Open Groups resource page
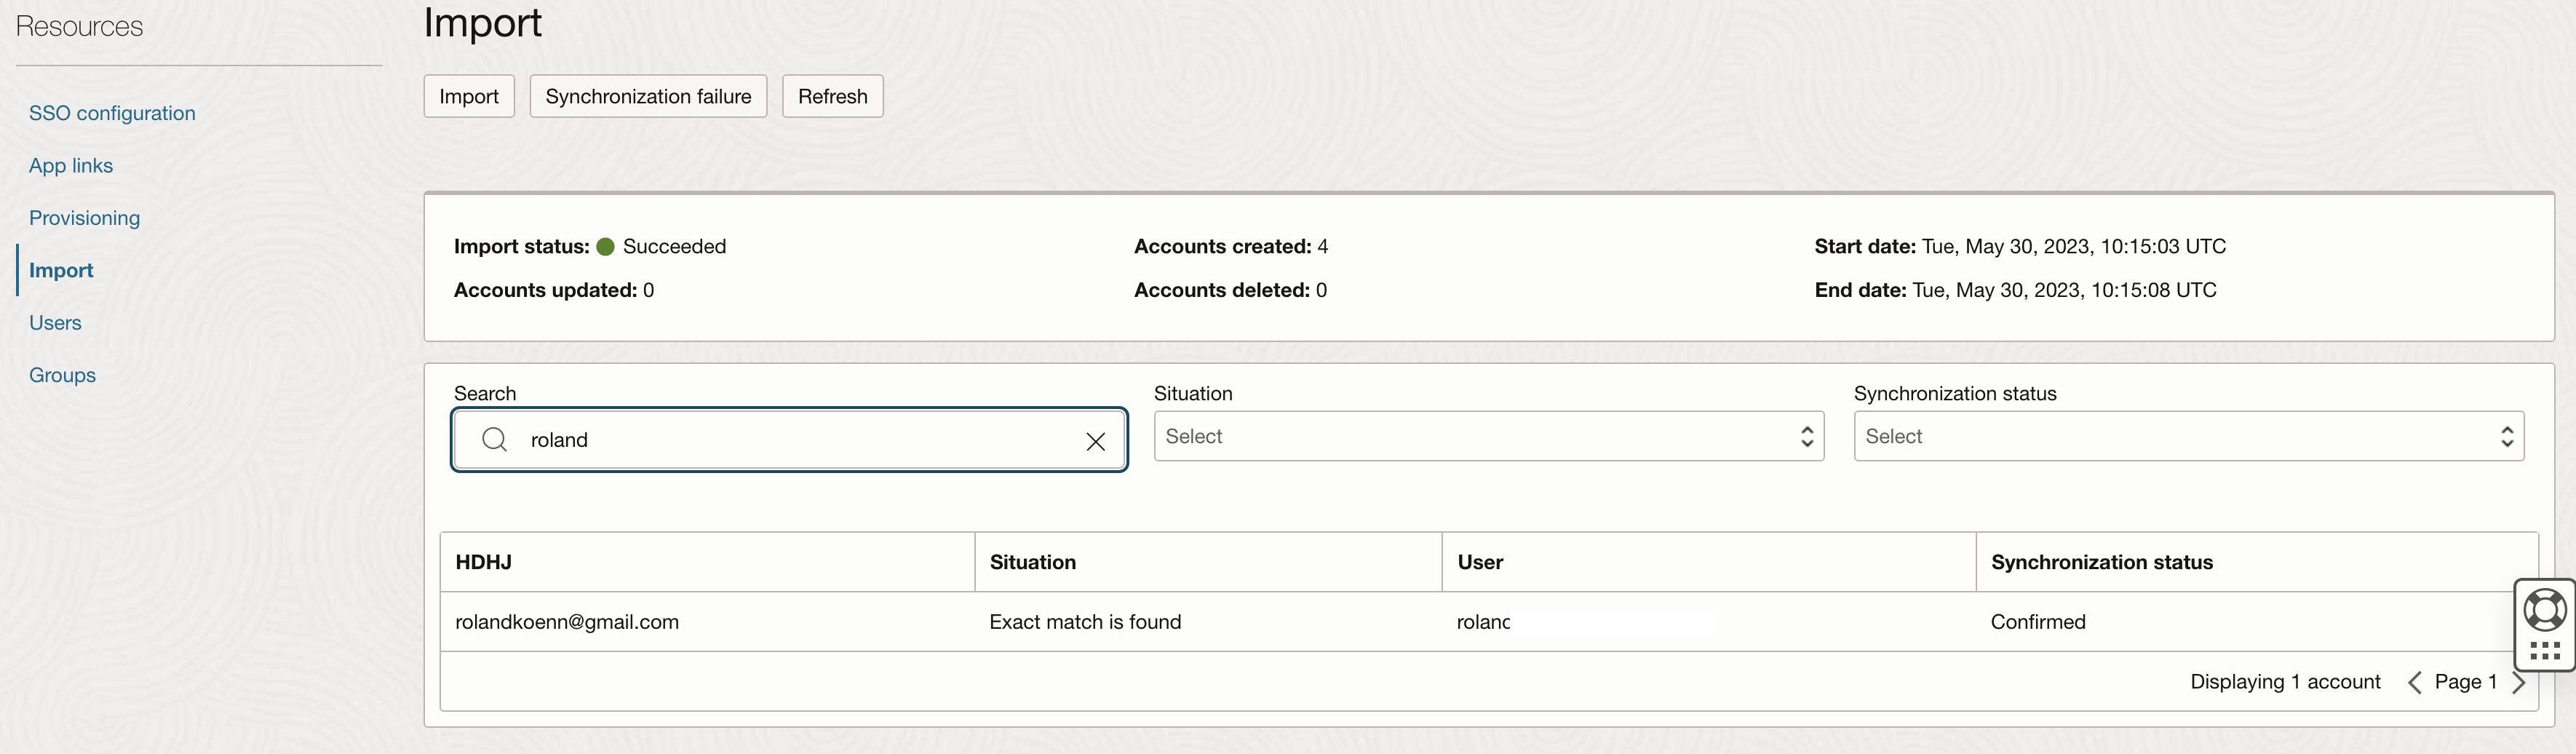Image resolution: width=2576 pixels, height=754 pixels. coord(62,375)
